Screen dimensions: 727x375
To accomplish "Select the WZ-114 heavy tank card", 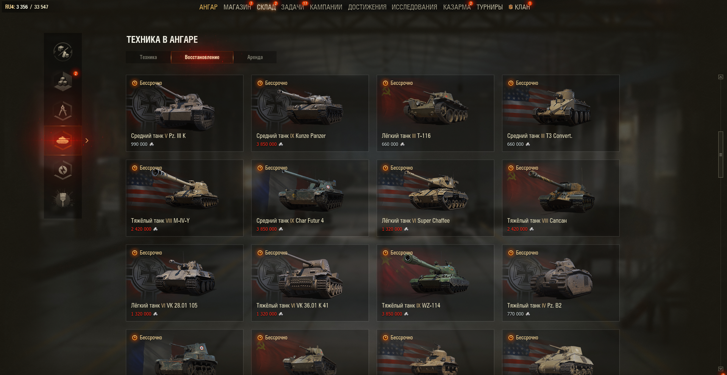I will point(435,283).
